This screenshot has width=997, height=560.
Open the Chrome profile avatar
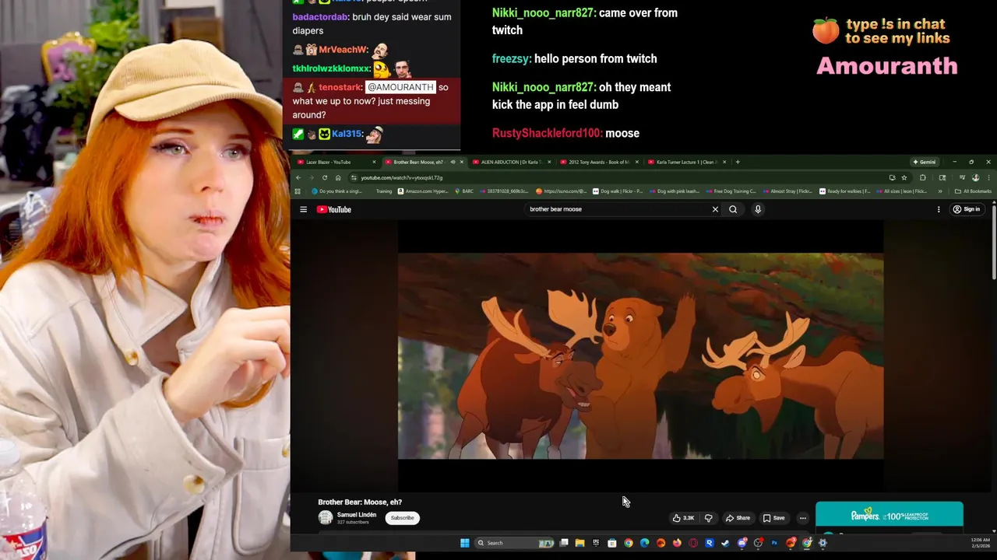tap(975, 177)
